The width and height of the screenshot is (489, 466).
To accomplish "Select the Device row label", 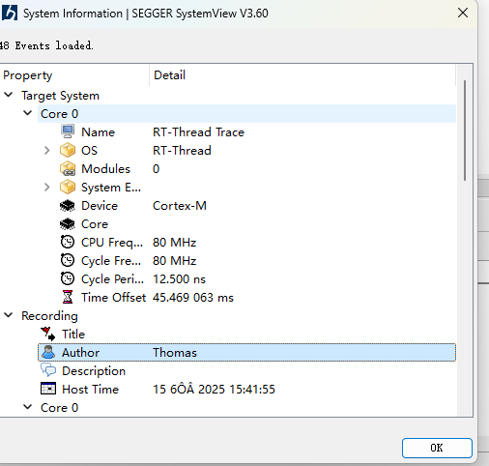I will click(100, 206).
